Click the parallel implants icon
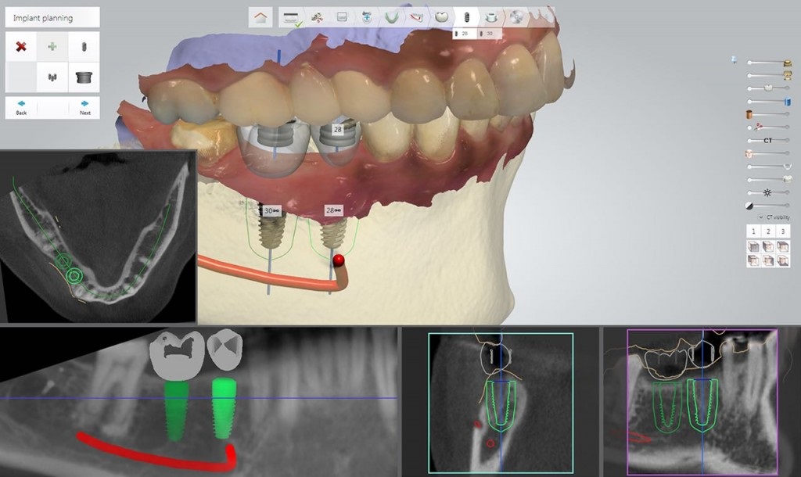This screenshot has width=801, height=477. pyautogui.click(x=52, y=77)
